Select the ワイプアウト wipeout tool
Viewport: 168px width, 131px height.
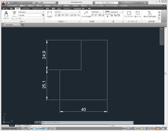coord(129,14)
